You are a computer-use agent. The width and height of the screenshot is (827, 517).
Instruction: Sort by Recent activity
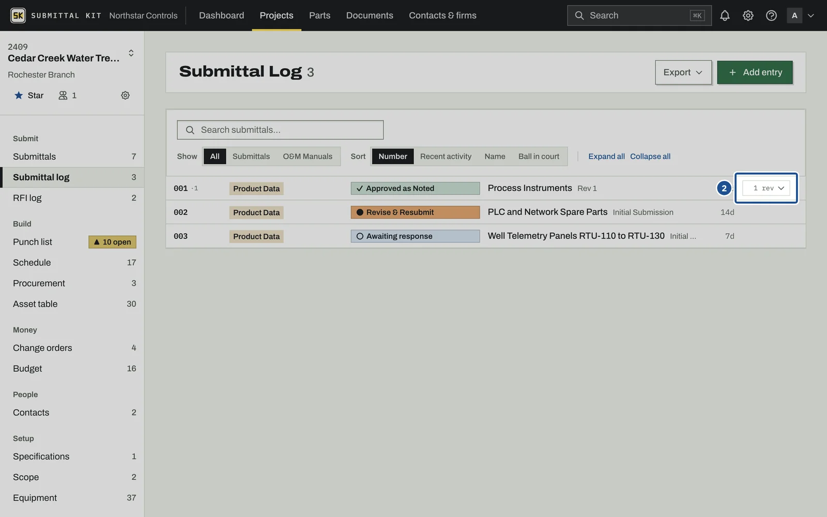[x=446, y=156]
